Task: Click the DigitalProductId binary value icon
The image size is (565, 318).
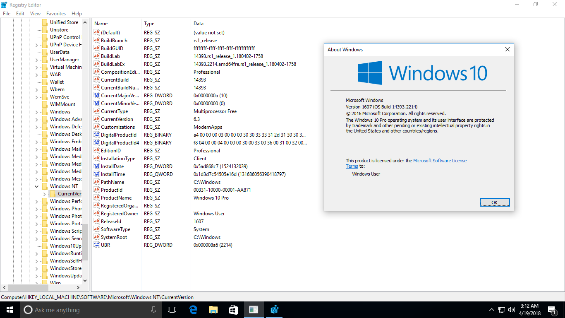Action: point(97,135)
